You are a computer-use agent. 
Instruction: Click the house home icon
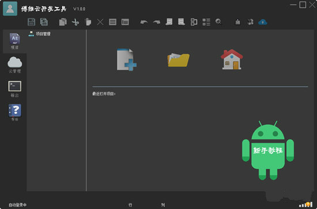(232, 59)
